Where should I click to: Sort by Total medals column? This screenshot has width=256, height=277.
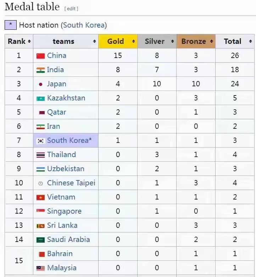coord(250,41)
